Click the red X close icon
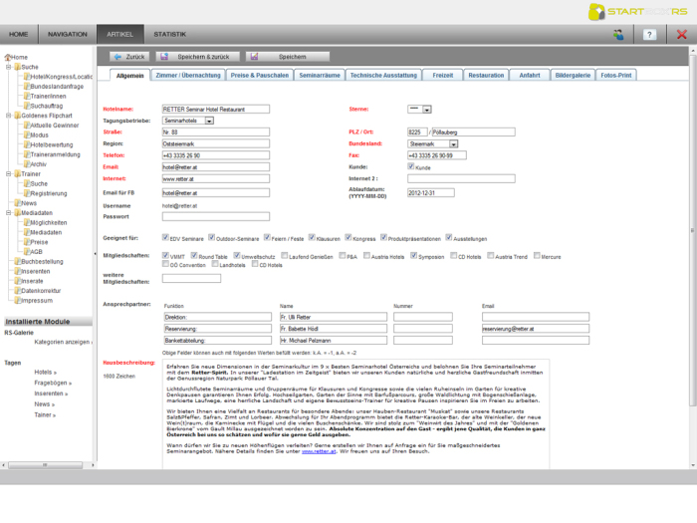 click(x=681, y=34)
